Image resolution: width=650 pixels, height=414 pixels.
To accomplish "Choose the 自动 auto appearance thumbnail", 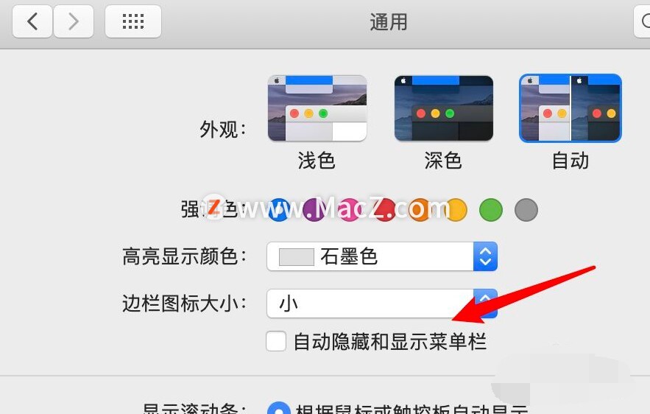I will 570,108.
